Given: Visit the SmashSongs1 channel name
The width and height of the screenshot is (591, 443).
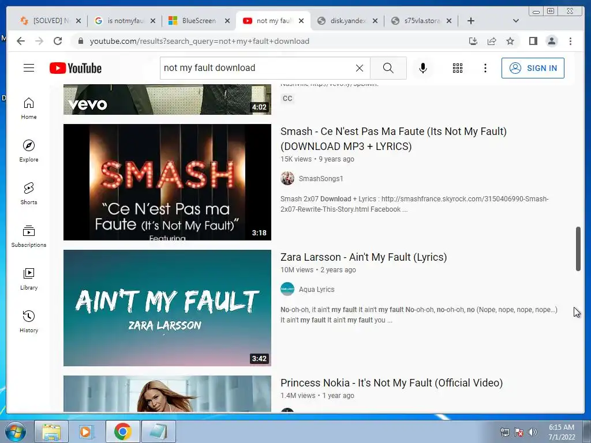Looking at the screenshot, I should pyautogui.click(x=321, y=179).
